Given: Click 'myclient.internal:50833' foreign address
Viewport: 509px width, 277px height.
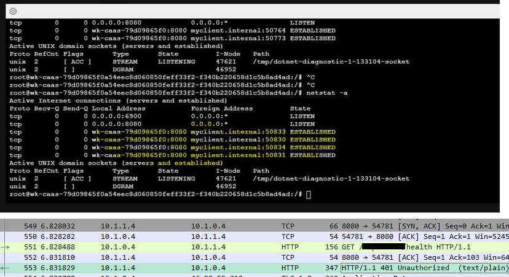Looking at the screenshot, I should click(x=239, y=131).
